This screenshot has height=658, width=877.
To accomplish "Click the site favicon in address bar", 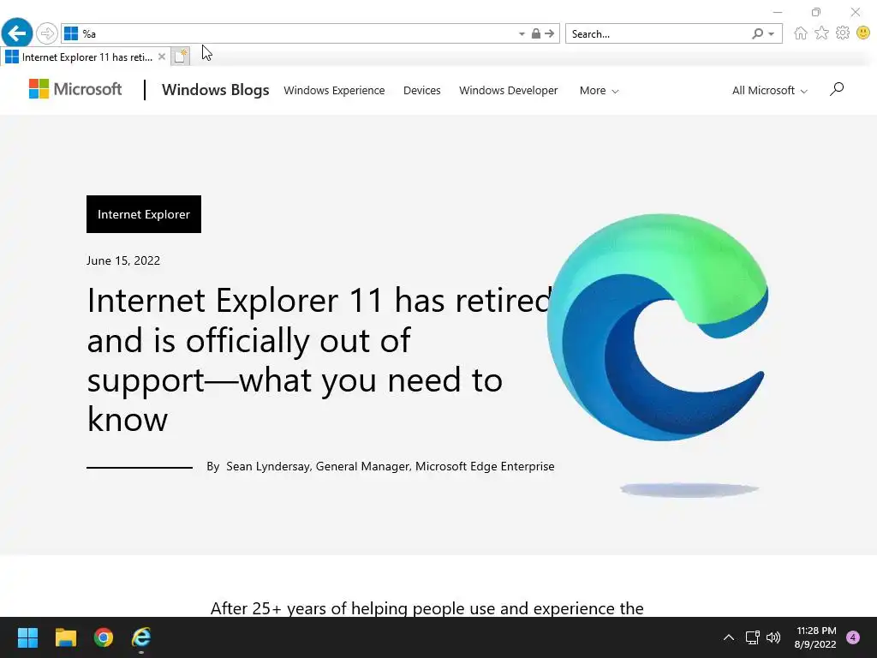I will [71, 33].
